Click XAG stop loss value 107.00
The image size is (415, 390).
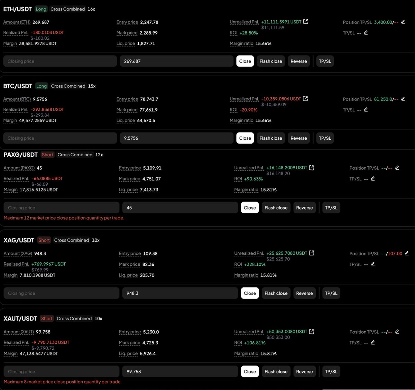click(395, 253)
